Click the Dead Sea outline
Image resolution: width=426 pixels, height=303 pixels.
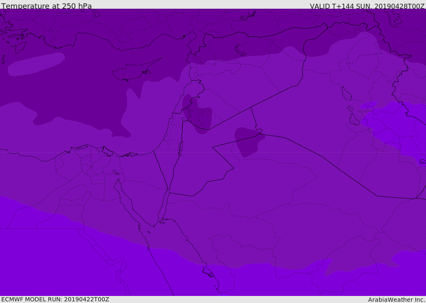tap(181, 147)
